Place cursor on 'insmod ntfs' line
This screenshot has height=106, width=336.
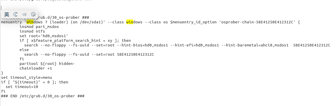coord(32,31)
